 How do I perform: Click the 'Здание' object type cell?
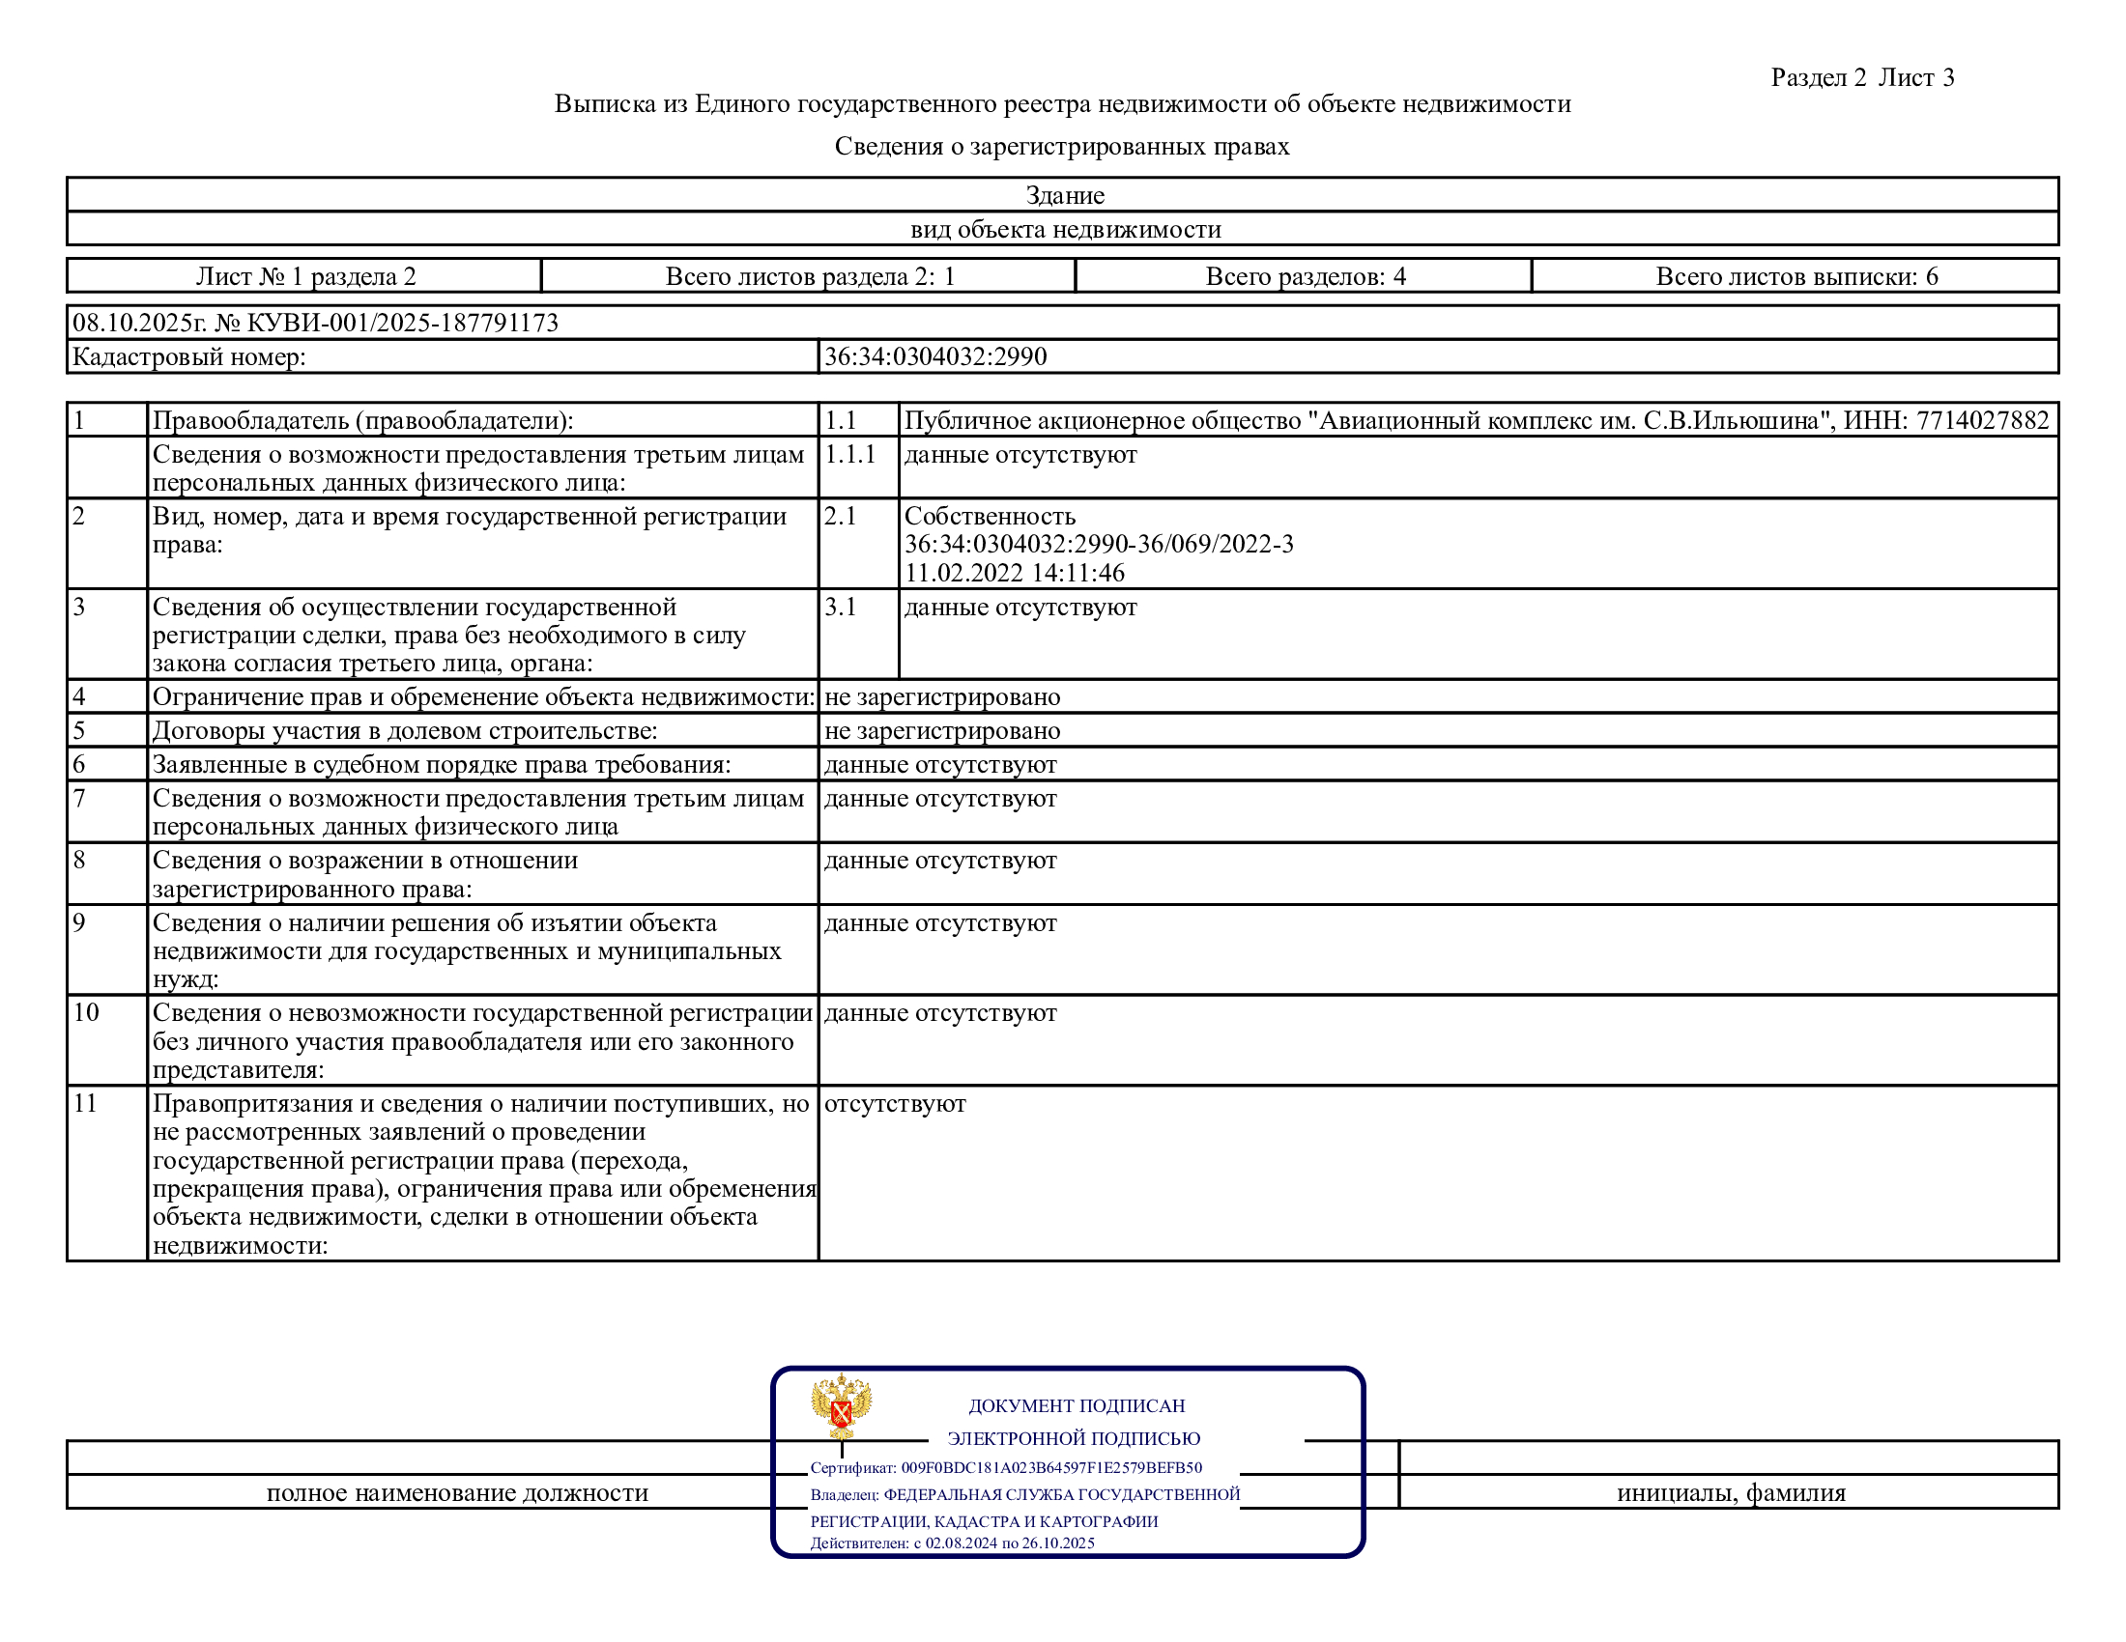[x=1064, y=195]
